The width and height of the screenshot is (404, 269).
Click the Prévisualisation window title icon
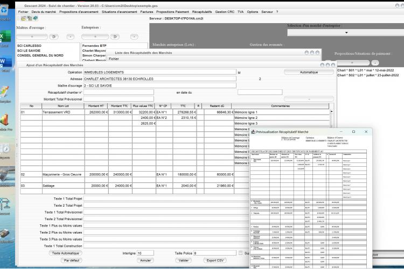click(x=253, y=132)
